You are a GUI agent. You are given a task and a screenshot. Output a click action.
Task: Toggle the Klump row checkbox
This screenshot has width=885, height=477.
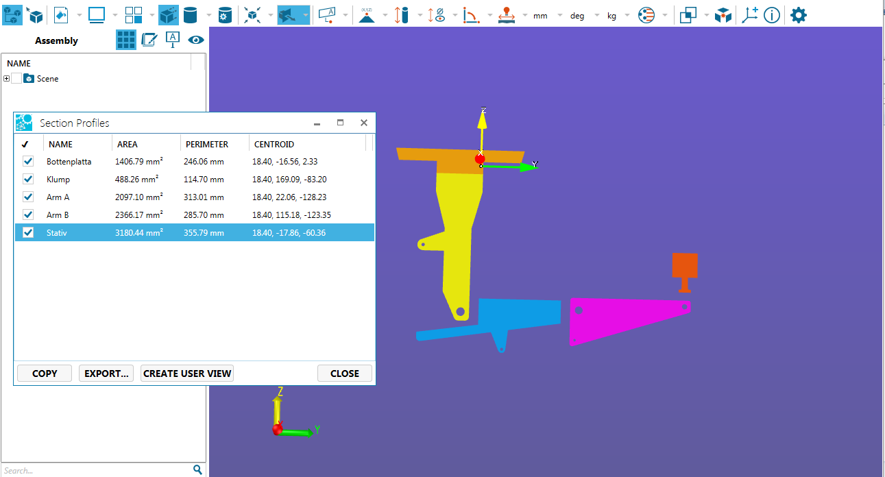pyautogui.click(x=28, y=180)
